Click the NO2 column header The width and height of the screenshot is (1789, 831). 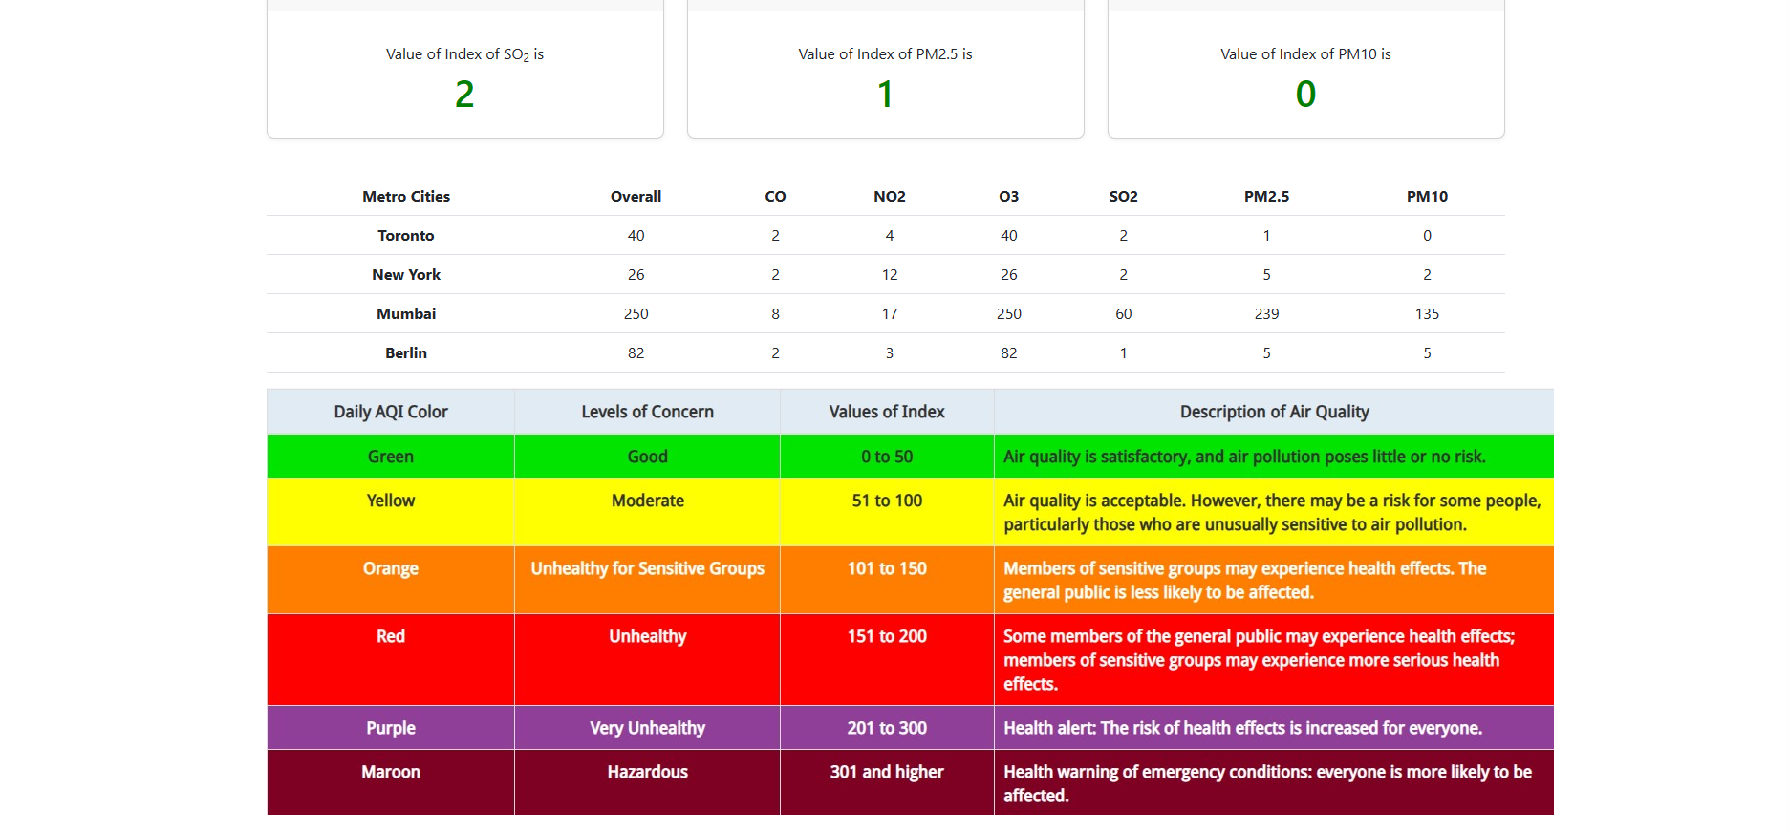(890, 196)
